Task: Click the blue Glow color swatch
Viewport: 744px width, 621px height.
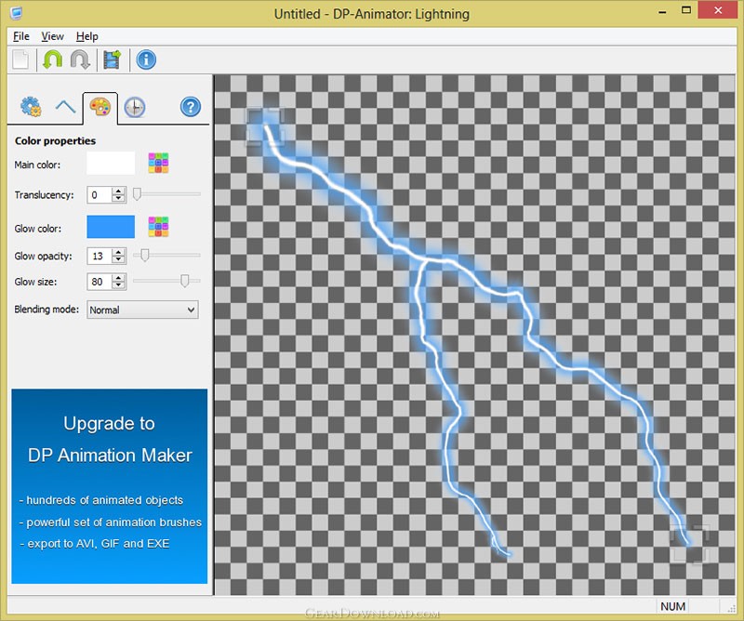Action: click(x=111, y=227)
